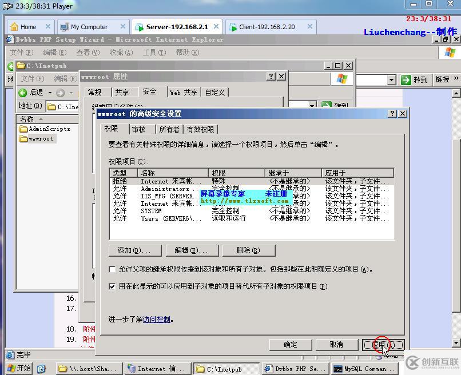Image resolution: width=461 pixels, height=375 pixels.
Task: Expand the IE links chevron
Action: click(456, 78)
